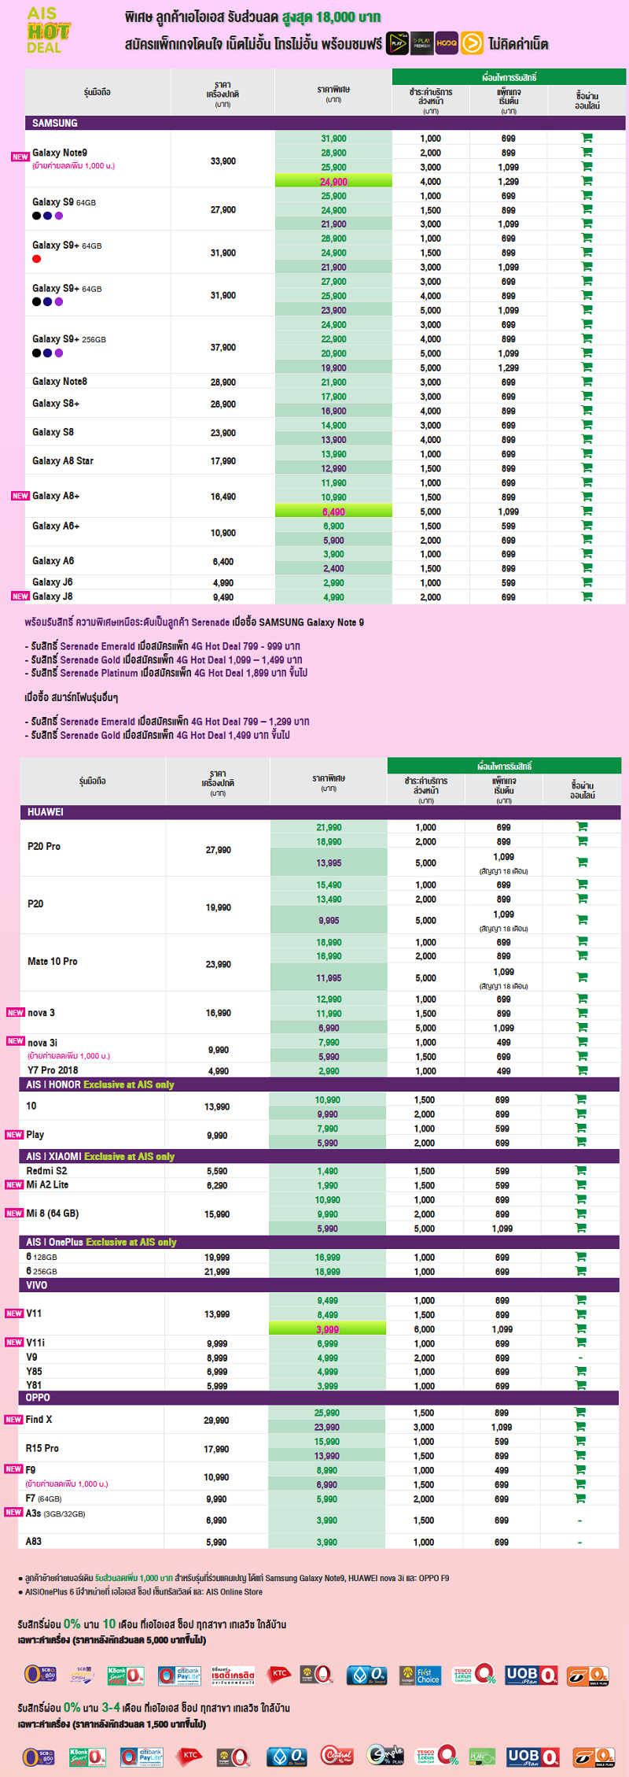Screen dimensions: 629x1777
Task: Click the Central card logo
Action: point(337,1755)
